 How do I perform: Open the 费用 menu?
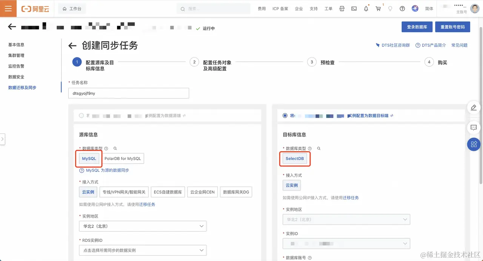tap(261, 9)
